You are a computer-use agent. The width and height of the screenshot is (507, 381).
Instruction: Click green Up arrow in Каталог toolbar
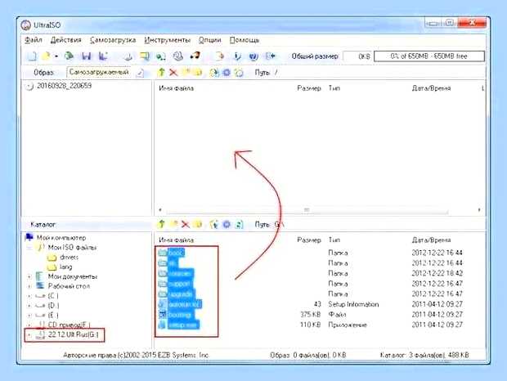(162, 224)
